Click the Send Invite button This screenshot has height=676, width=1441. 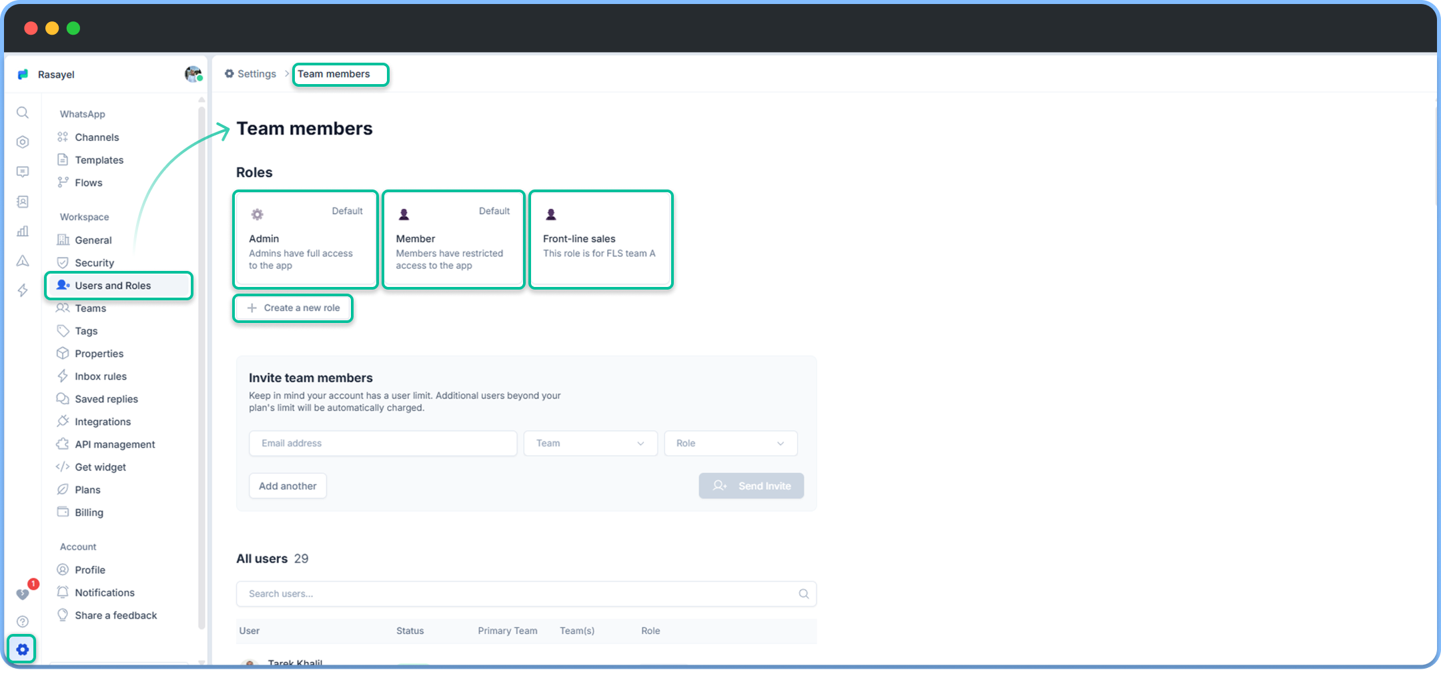751,486
